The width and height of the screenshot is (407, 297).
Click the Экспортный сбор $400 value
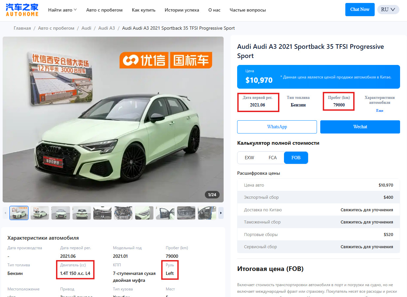coord(388,197)
